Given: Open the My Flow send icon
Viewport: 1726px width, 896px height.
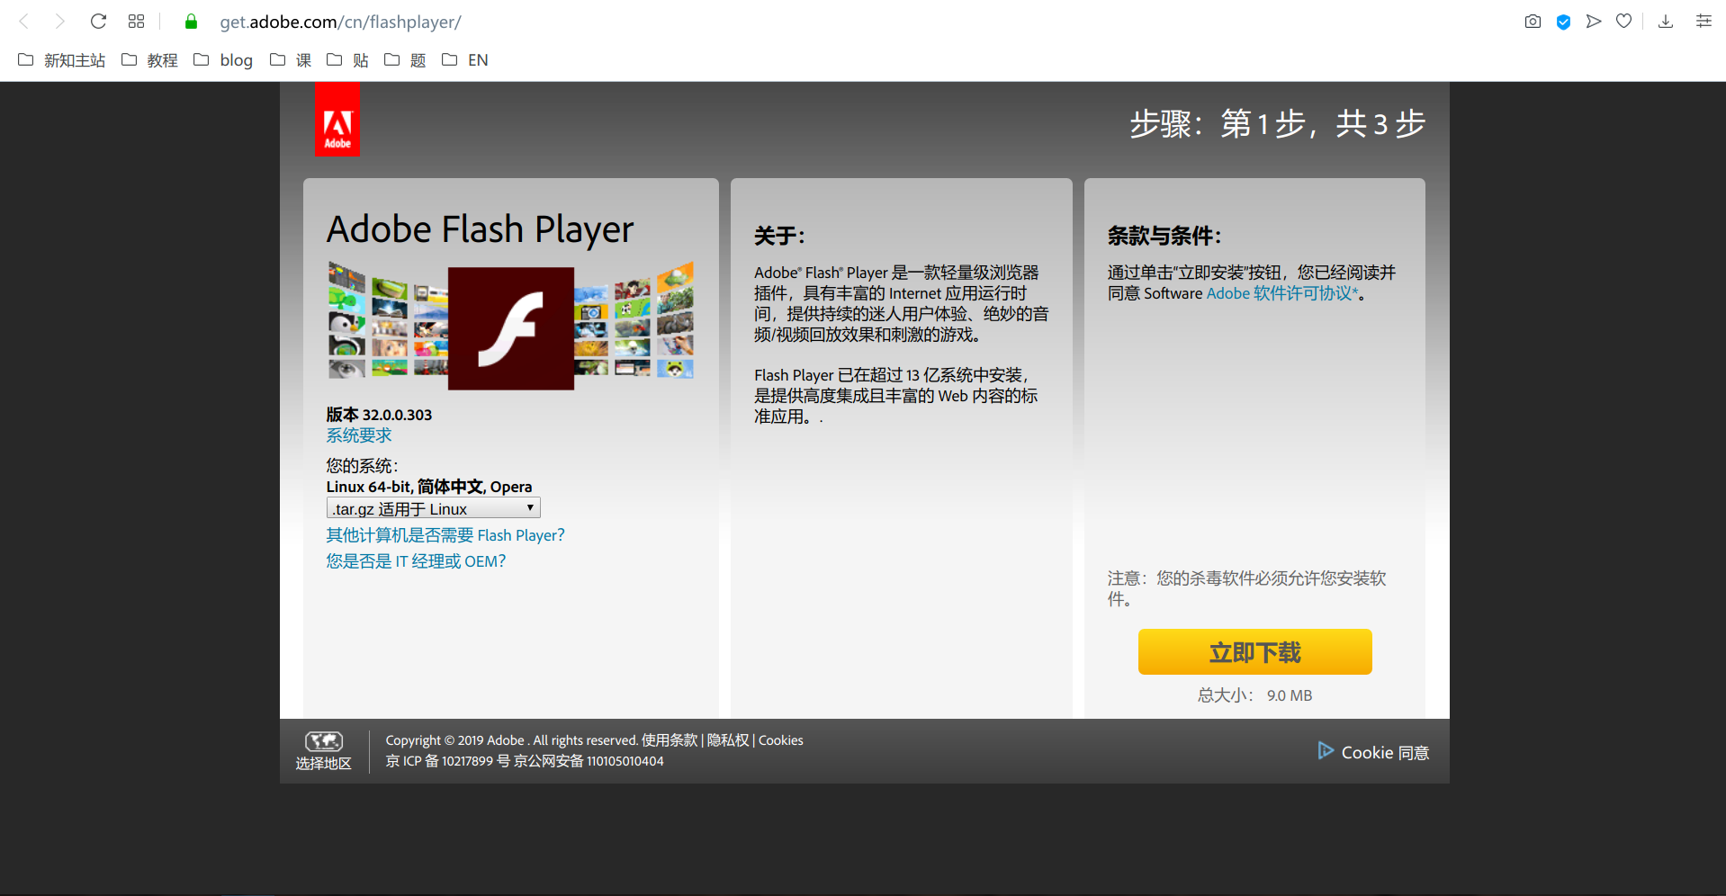Looking at the screenshot, I should click(x=1594, y=21).
